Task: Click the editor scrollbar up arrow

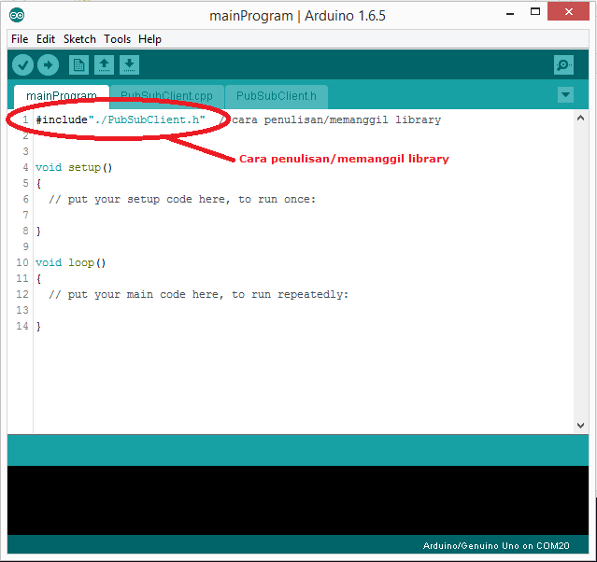Action: [580, 118]
